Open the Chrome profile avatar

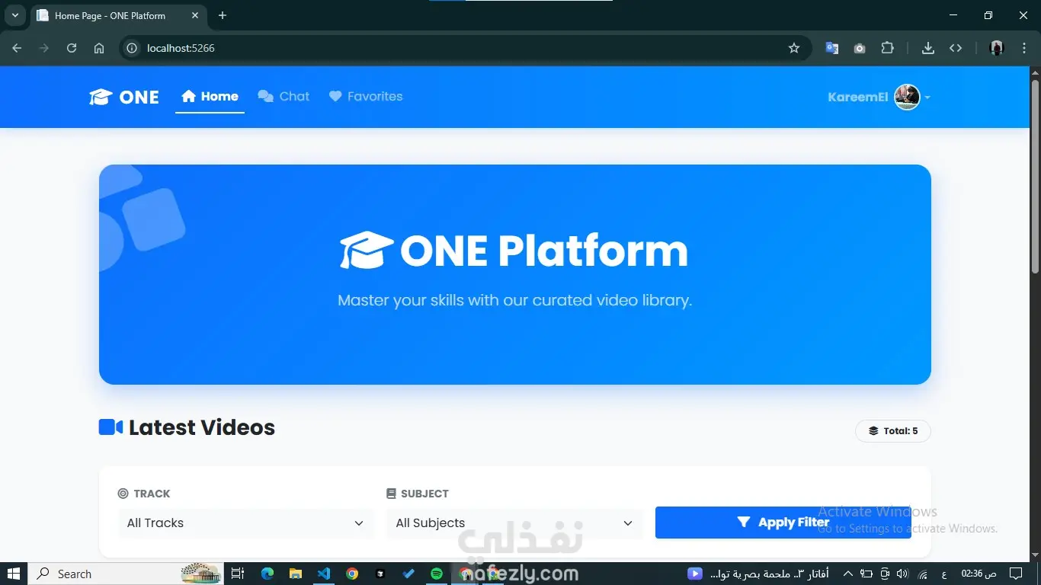[x=997, y=48]
